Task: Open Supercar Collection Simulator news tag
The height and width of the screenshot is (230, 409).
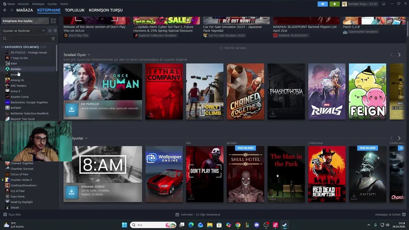Action: click(155, 35)
